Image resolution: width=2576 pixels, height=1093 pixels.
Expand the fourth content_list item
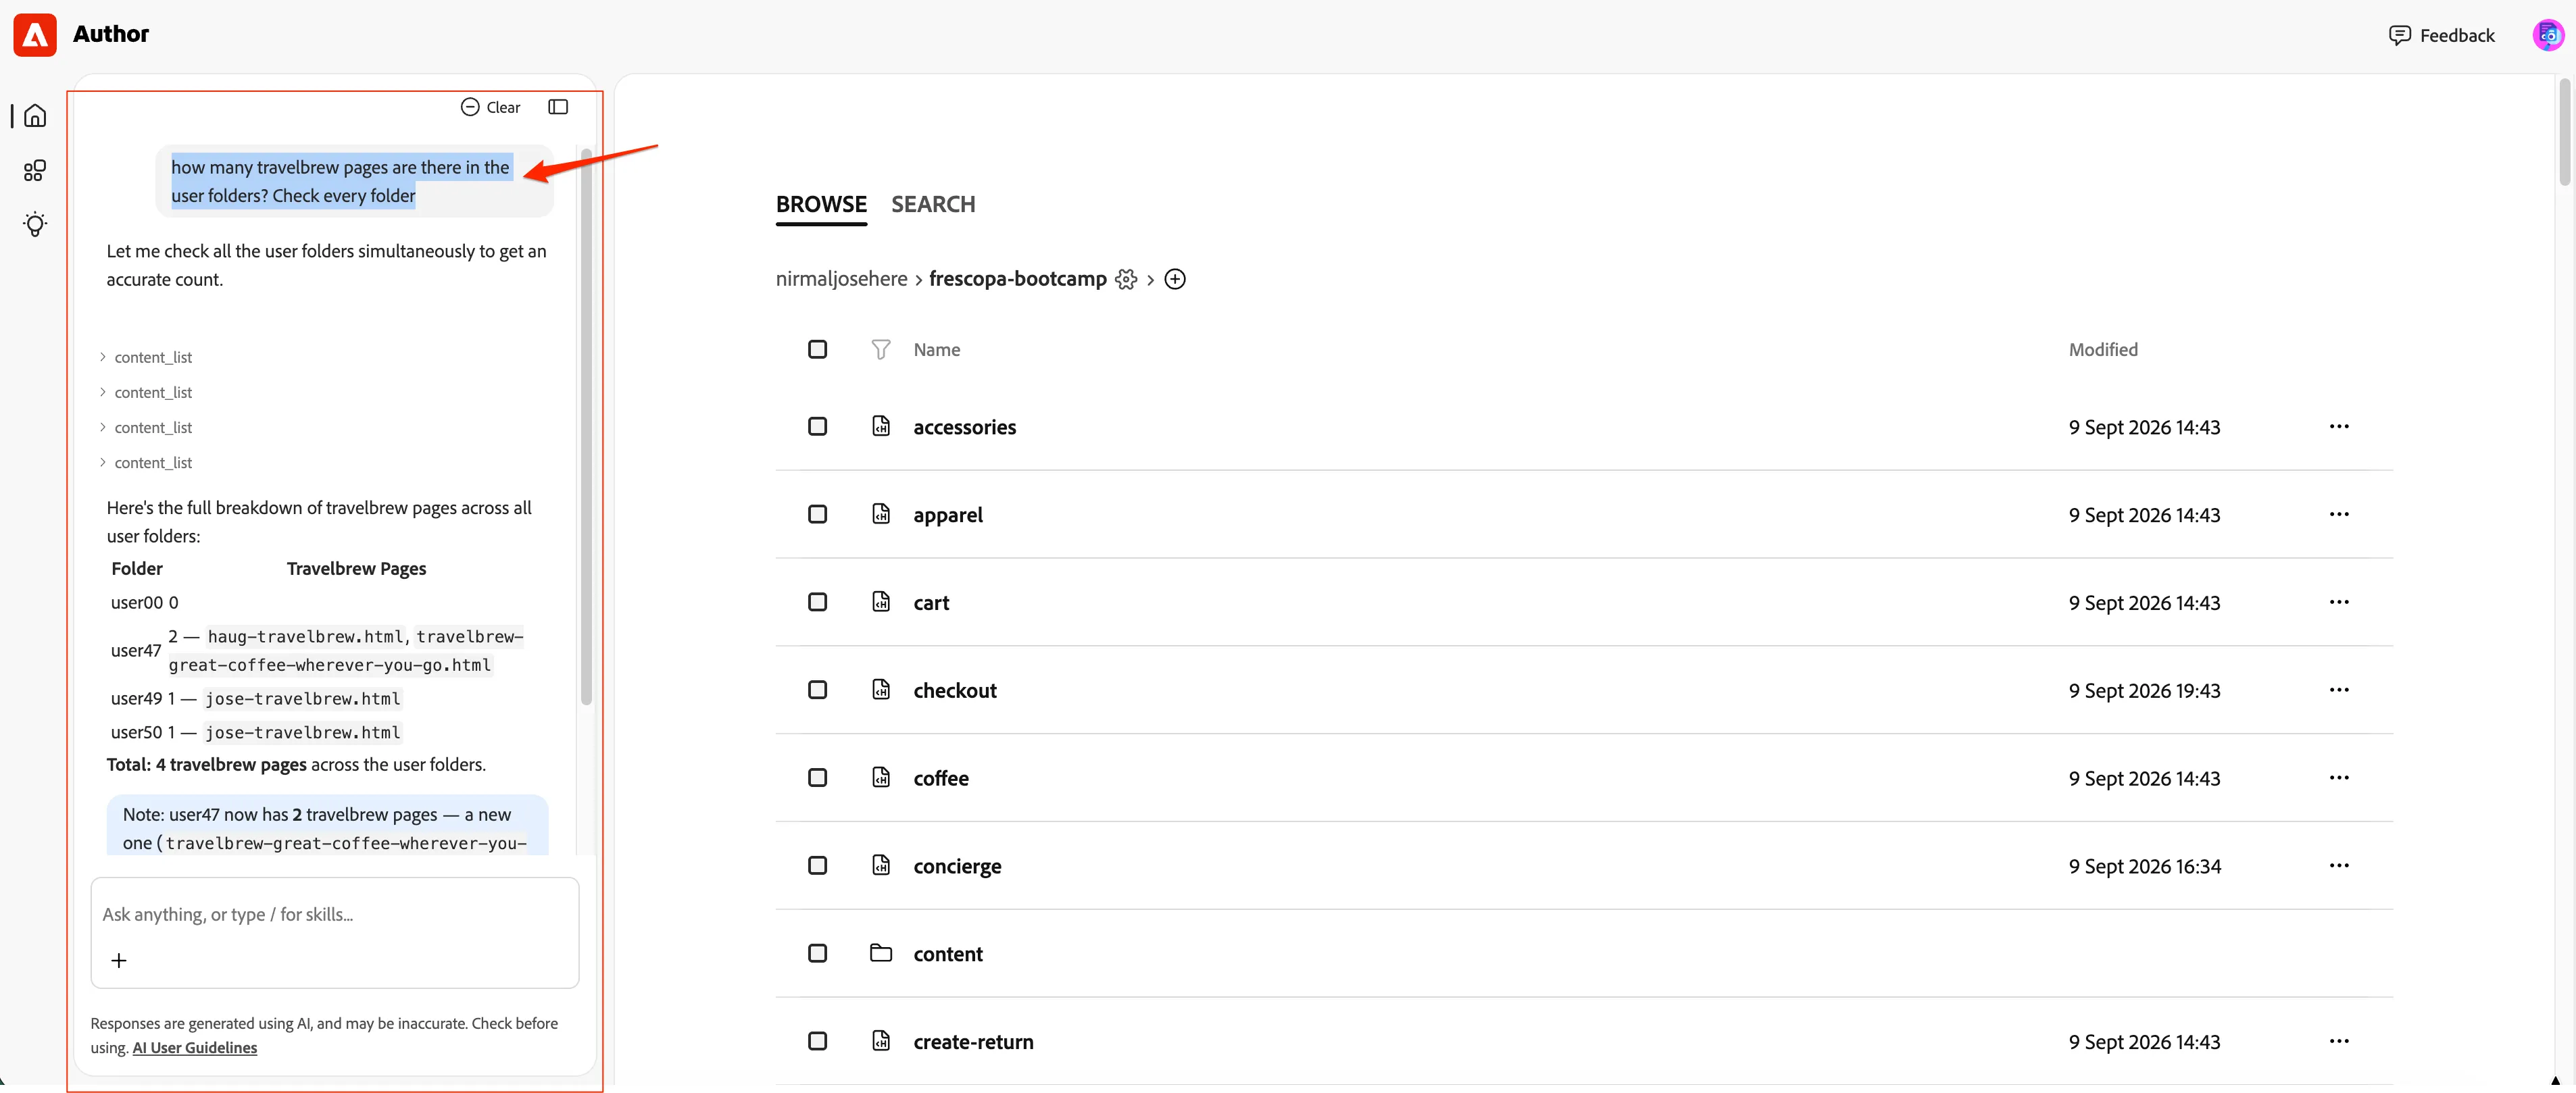click(146, 462)
